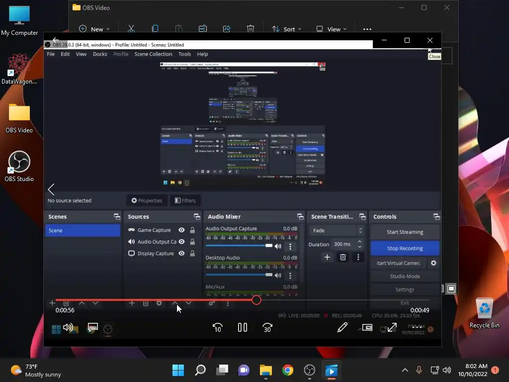This screenshot has height=382, width=509.
Task: Open source Filters button
Action: coord(185,200)
